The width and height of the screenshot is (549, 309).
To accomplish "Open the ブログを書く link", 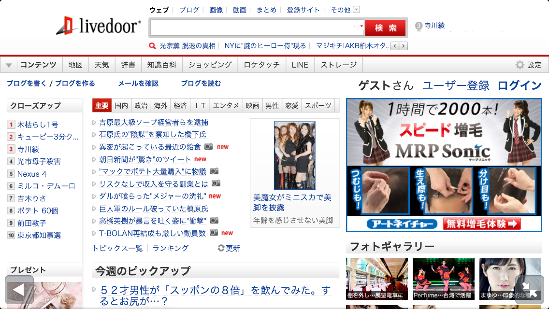I will point(26,84).
